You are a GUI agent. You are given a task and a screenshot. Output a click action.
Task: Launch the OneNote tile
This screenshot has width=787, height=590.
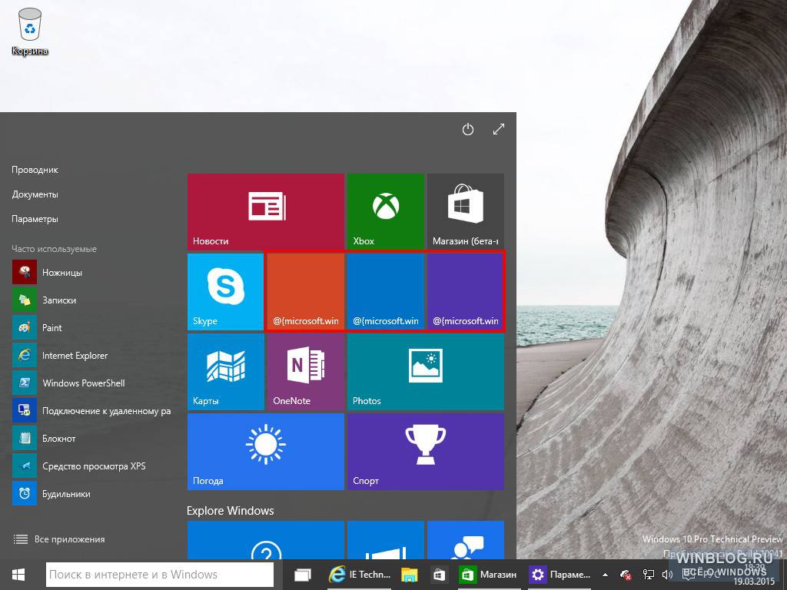pyautogui.click(x=306, y=372)
